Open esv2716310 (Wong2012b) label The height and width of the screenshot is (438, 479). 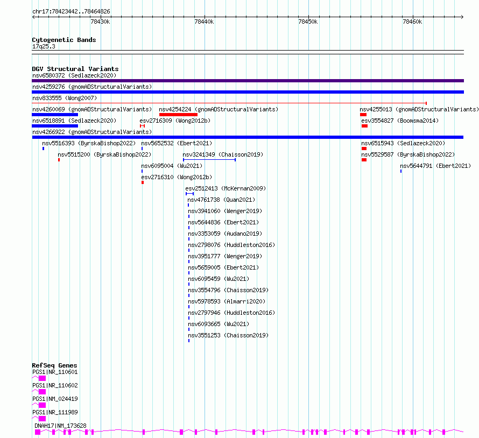click(177, 177)
